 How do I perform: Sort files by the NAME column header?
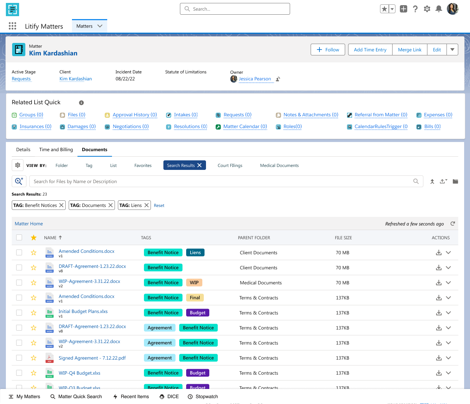(x=53, y=237)
